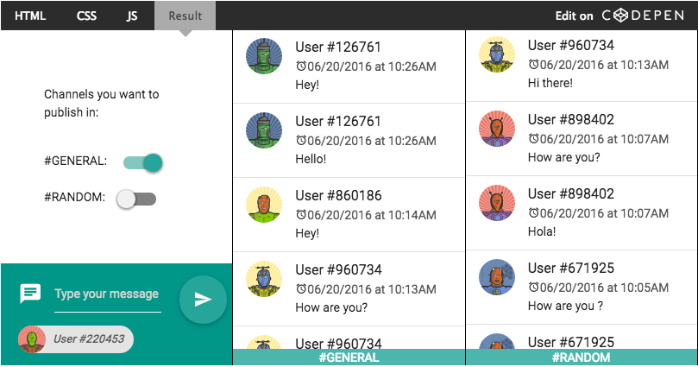Select the JS tab
The image size is (698, 367).
point(132,16)
